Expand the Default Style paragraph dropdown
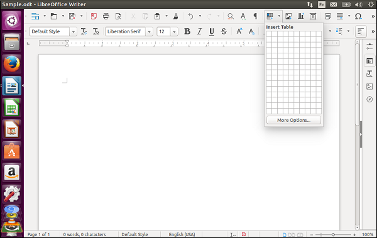Viewport: 377px width, 238px height. click(74, 31)
